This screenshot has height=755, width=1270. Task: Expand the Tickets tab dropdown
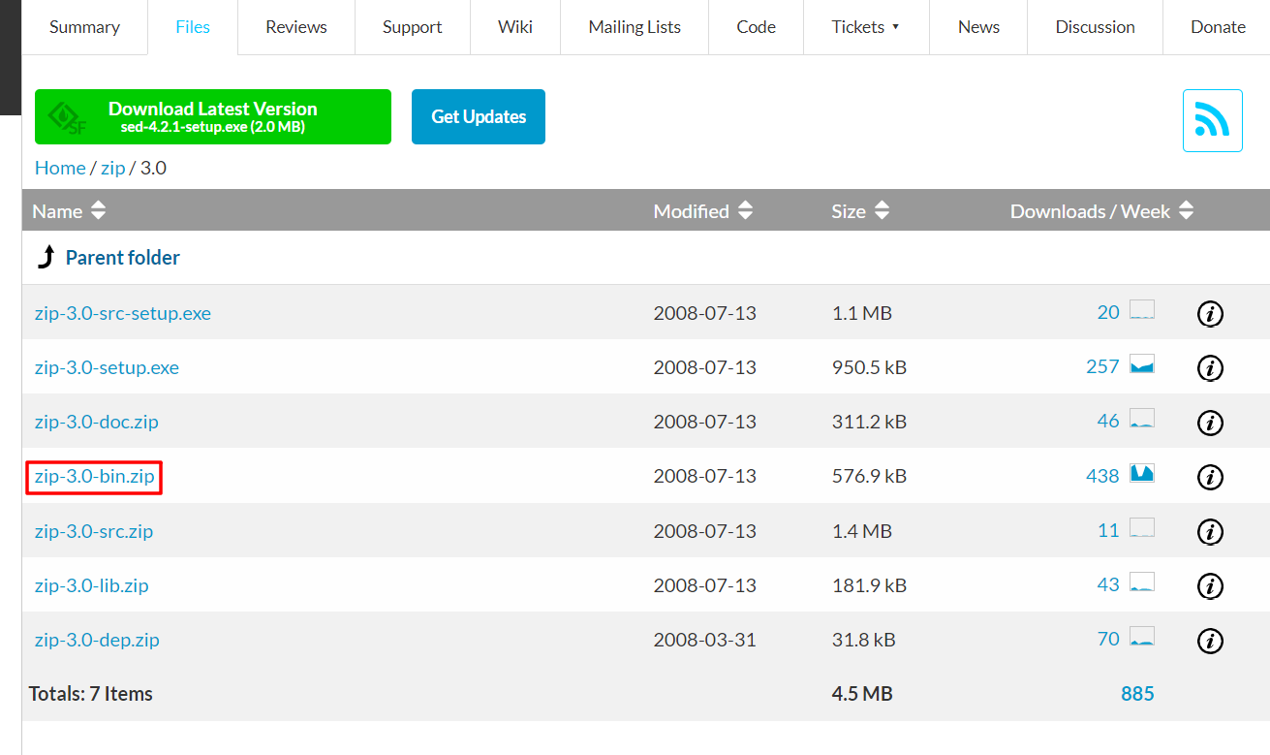click(895, 27)
